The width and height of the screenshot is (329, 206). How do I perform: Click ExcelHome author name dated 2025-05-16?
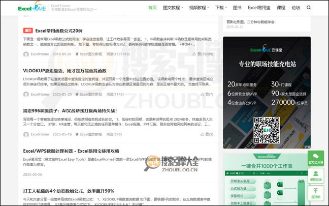tap(40, 134)
